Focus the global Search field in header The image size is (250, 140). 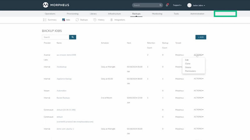[x=146, y=5]
